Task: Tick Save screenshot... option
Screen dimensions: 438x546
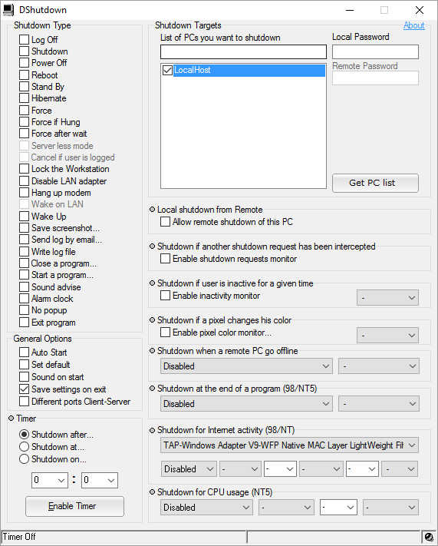Action: tap(24, 228)
